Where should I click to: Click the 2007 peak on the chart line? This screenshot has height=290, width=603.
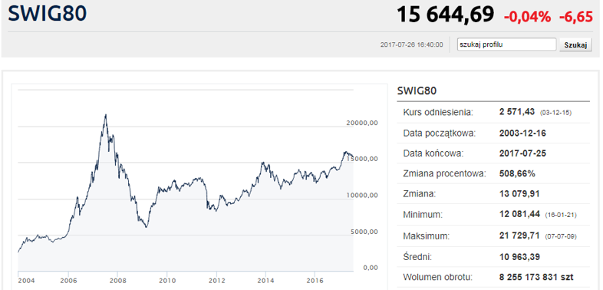[x=106, y=114]
